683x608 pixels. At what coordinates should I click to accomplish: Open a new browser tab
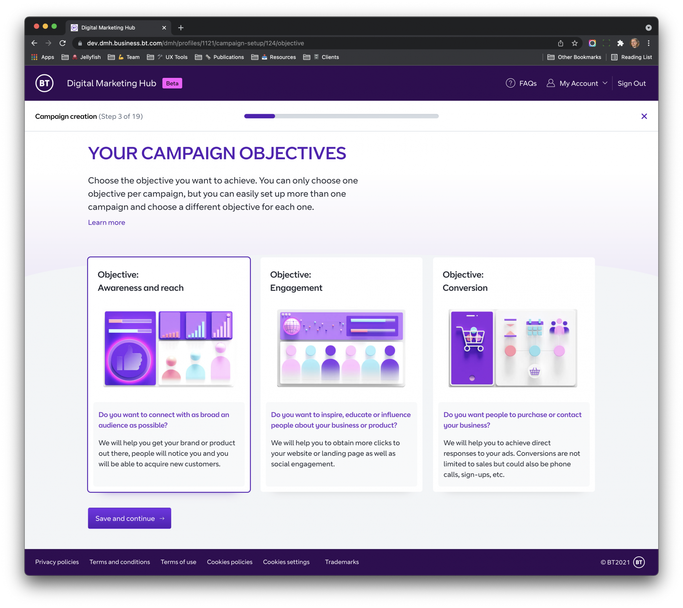[181, 28]
